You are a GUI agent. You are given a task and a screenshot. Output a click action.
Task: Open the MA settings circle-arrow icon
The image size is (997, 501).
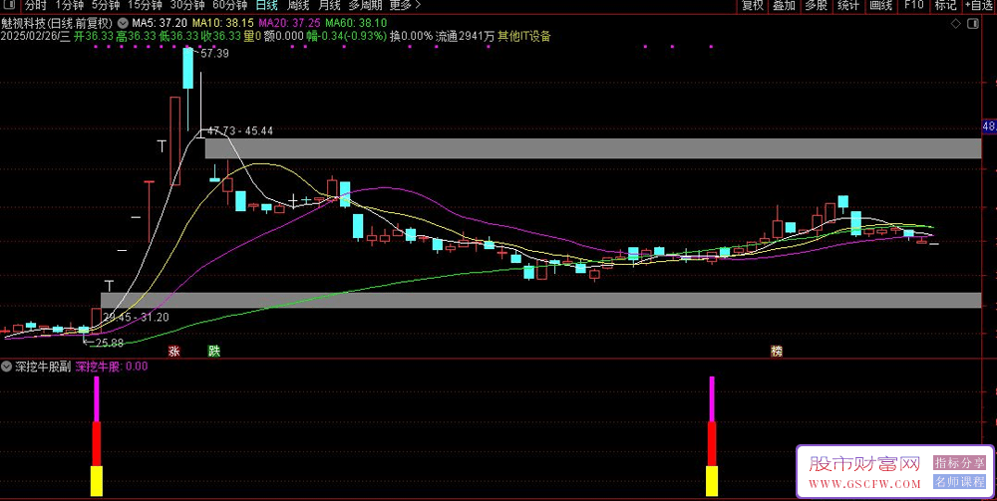pyautogui.click(x=122, y=25)
